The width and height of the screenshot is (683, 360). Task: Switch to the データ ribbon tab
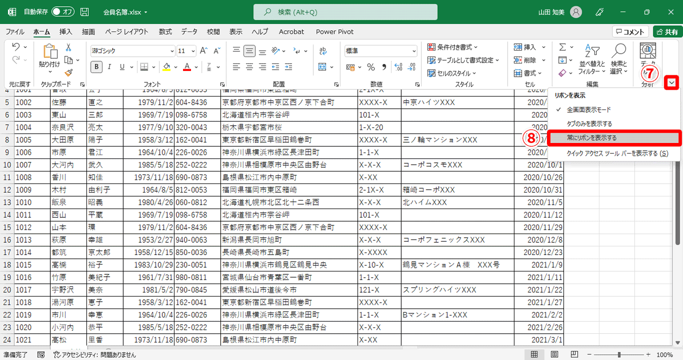point(189,31)
